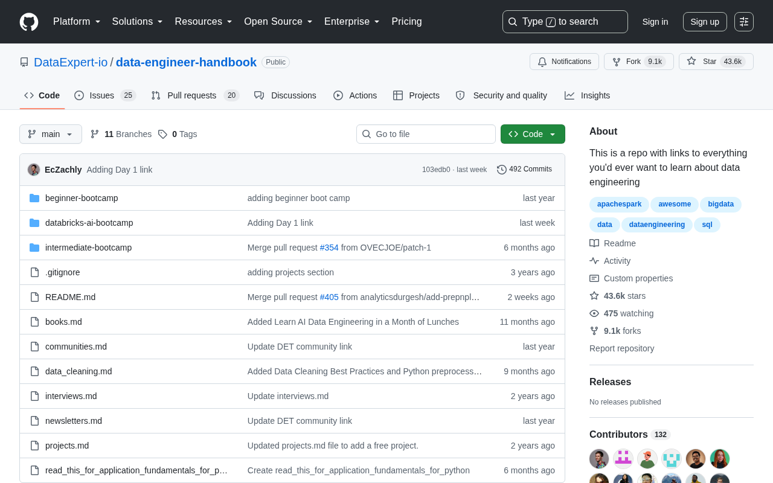This screenshot has height=483, width=773.
Task: Open the Issues tab
Action: [105, 95]
